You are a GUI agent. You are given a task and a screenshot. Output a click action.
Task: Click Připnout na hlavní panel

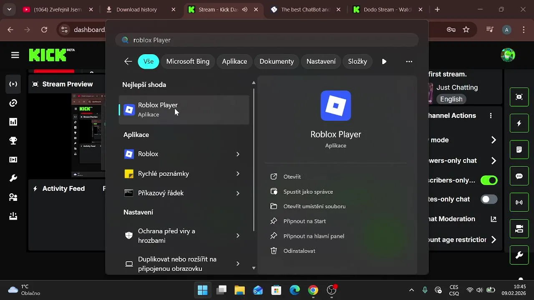click(x=314, y=236)
